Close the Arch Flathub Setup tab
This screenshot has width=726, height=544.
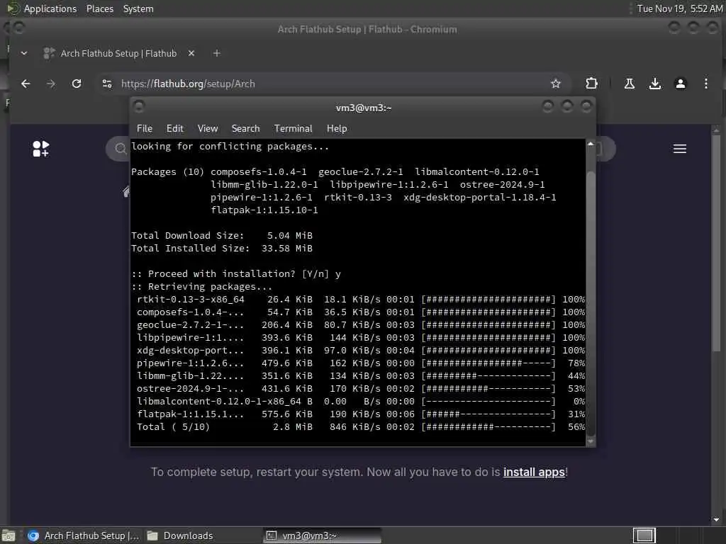191,53
